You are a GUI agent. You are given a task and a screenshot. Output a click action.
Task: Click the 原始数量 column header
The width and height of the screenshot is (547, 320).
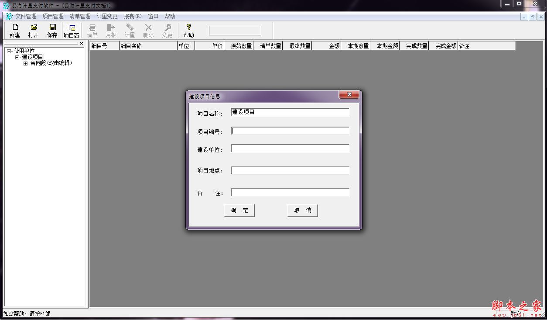[x=239, y=46]
